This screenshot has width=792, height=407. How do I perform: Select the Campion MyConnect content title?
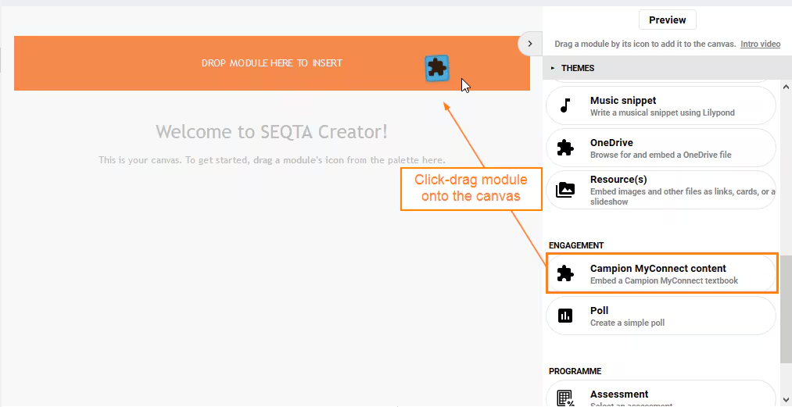[658, 269]
